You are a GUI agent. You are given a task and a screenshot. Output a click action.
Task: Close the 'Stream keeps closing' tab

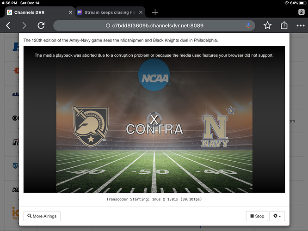141,12
